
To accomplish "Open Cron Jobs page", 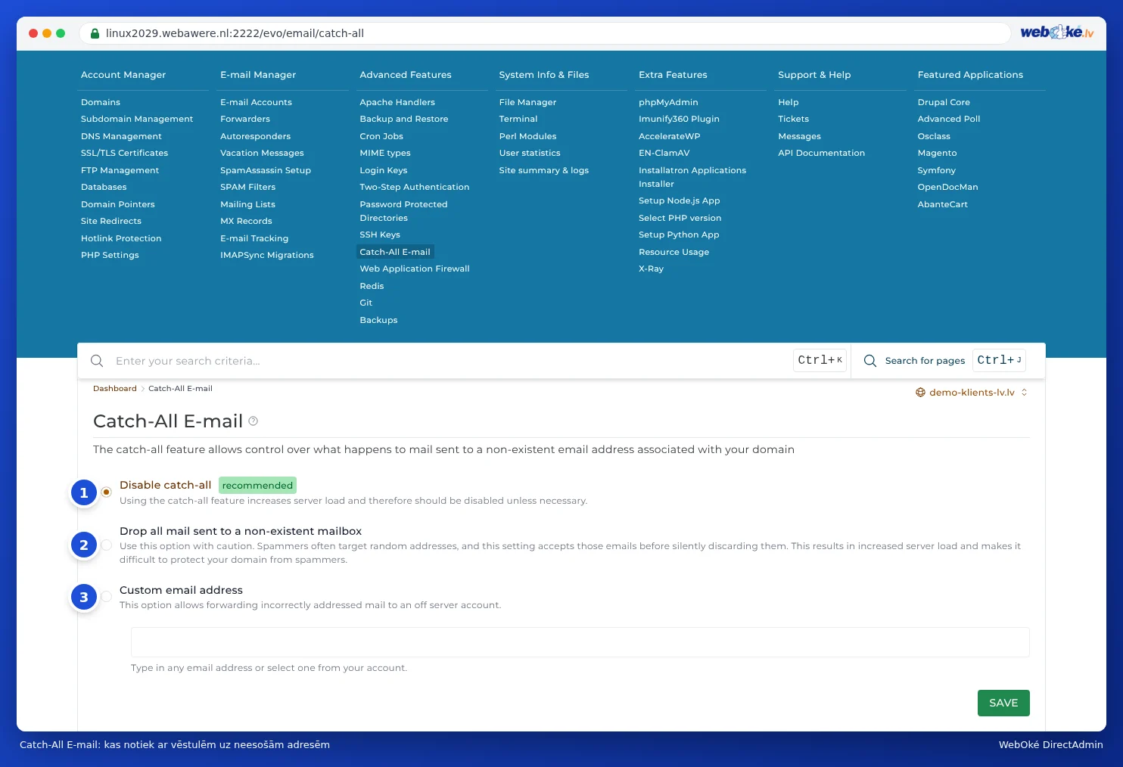I will pos(381,136).
